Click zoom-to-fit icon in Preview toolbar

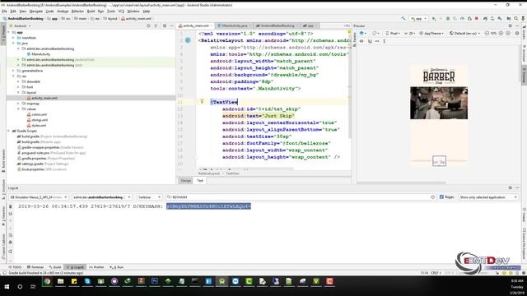508,33
